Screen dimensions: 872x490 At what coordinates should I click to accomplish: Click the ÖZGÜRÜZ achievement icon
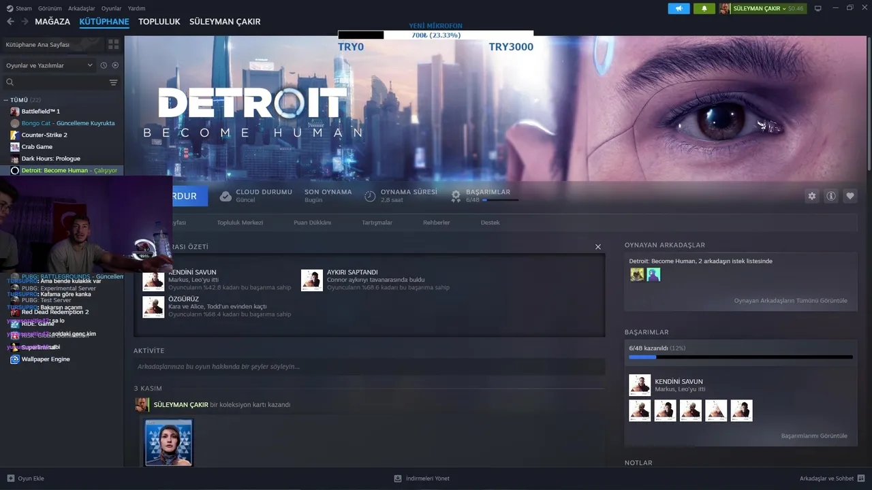point(153,306)
